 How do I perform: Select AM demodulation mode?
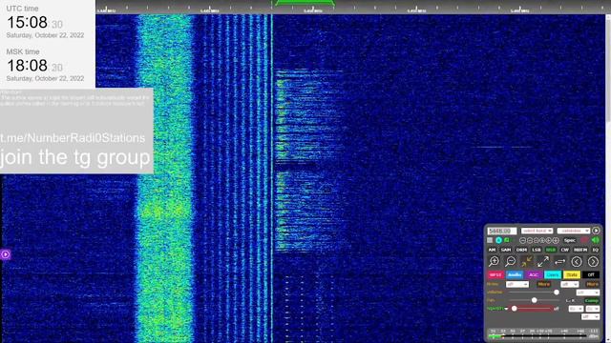pos(492,250)
